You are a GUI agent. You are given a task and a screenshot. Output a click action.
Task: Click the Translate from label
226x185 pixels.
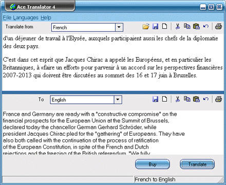19,27
